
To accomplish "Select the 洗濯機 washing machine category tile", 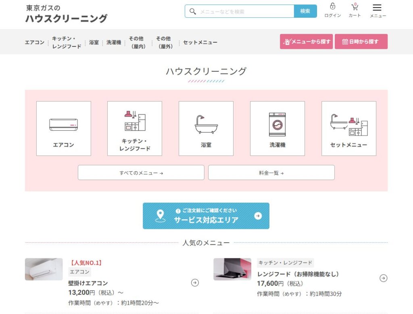I will click(277, 128).
